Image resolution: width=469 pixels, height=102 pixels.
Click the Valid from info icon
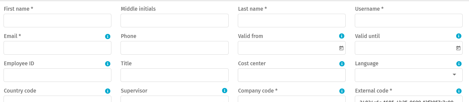(342, 36)
